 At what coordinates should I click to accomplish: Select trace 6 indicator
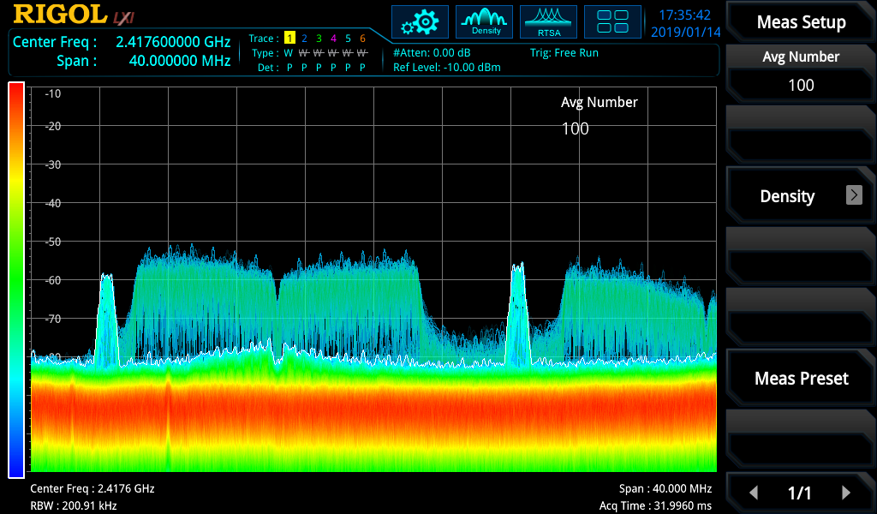tap(362, 38)
